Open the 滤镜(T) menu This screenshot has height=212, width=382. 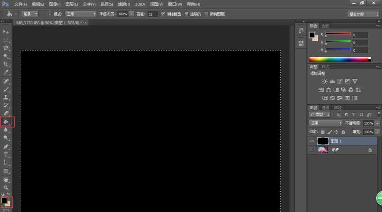click(x=124, y=4)
